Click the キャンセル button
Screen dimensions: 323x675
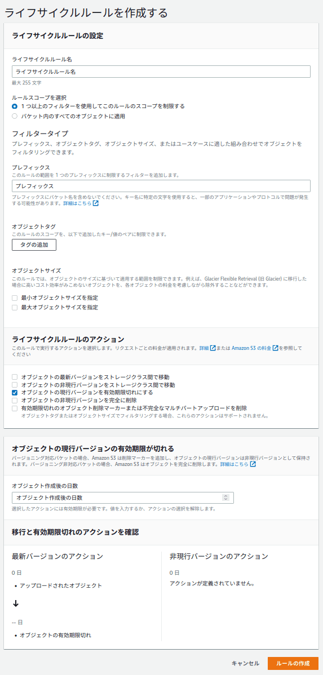[245, 663]
